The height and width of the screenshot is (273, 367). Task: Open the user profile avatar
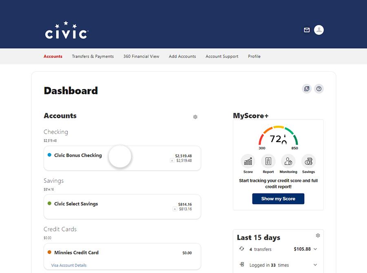319,30
